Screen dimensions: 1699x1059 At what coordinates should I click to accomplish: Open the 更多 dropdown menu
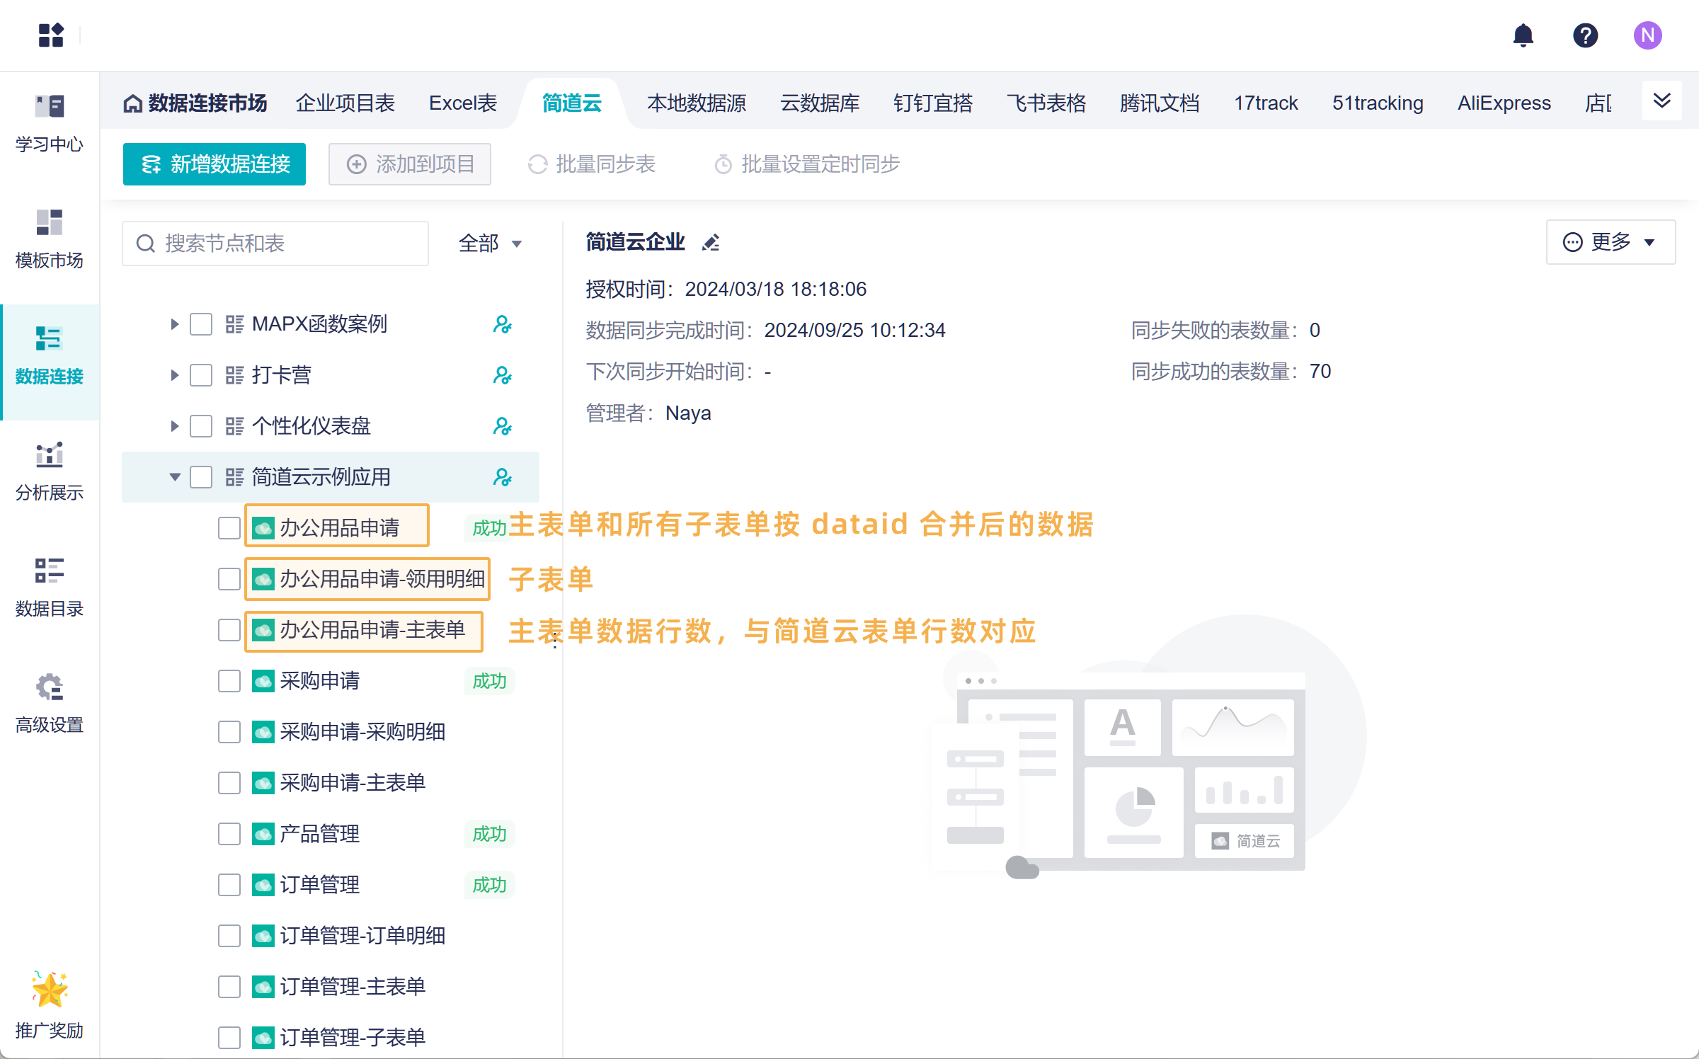(1610, 242)
